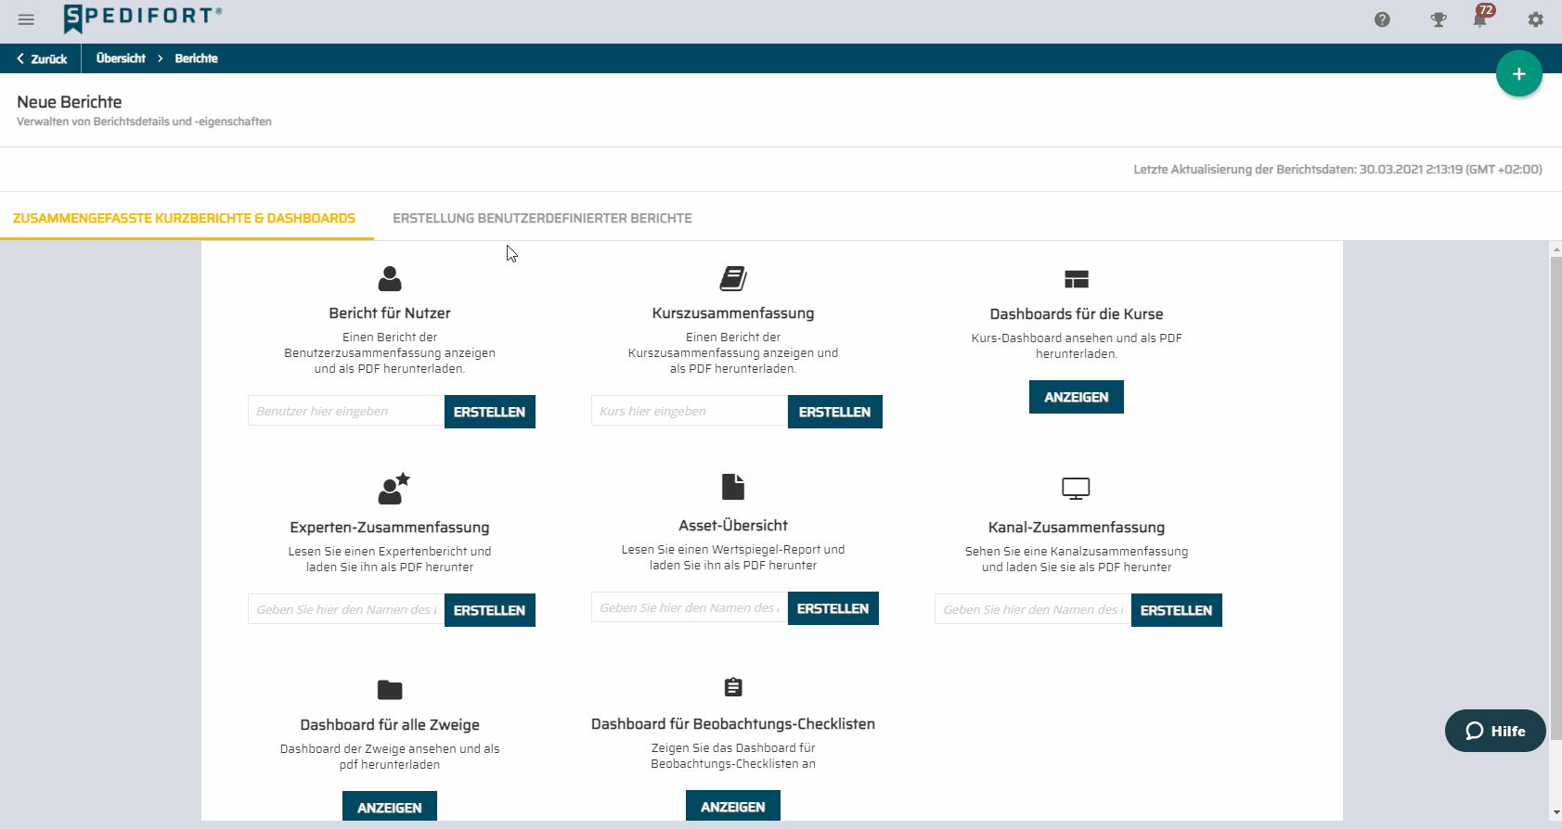Open the trophy achievements icon
Screen dimensions: 1562x829
coord(1438,19)
